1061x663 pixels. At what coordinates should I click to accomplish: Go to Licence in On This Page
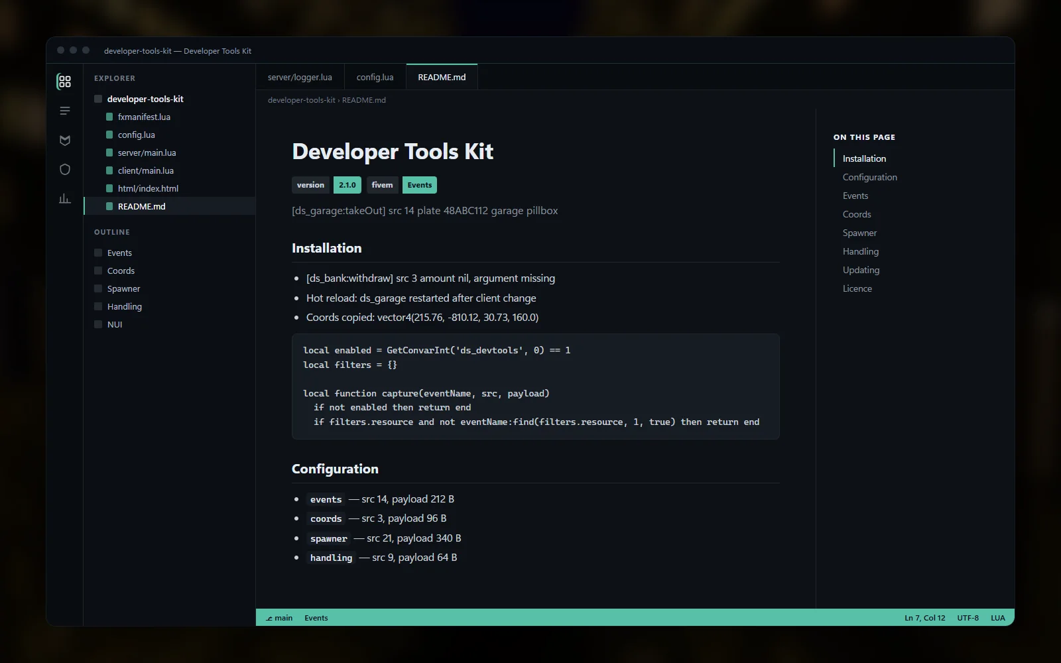(x=857, y=288)
